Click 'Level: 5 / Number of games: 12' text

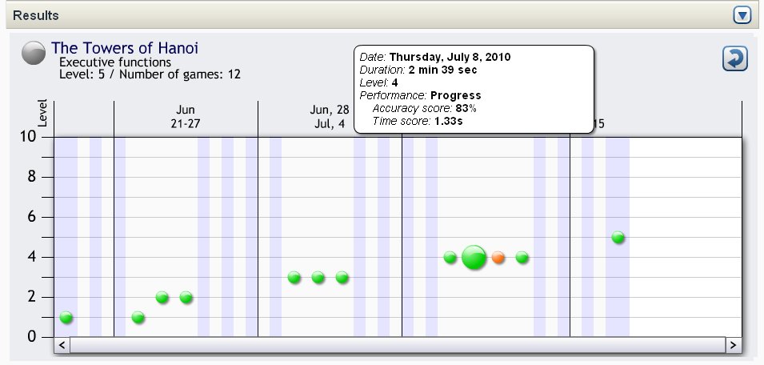(150, 74)
